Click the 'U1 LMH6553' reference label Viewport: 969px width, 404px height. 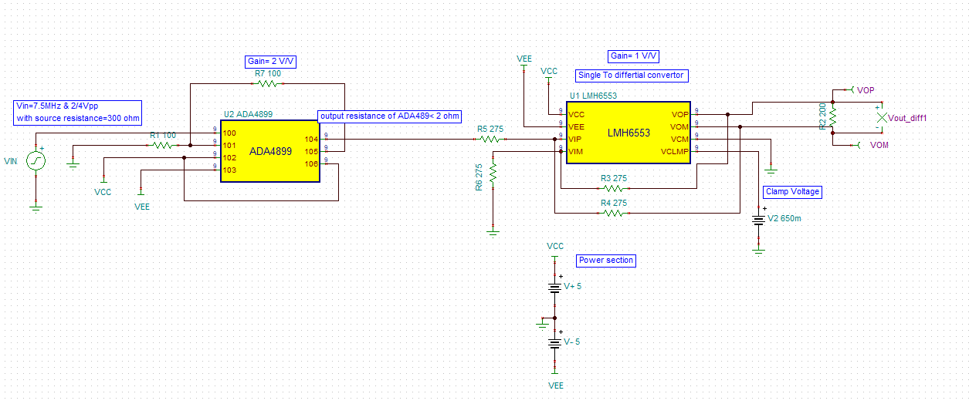click(x=593, y=96)
